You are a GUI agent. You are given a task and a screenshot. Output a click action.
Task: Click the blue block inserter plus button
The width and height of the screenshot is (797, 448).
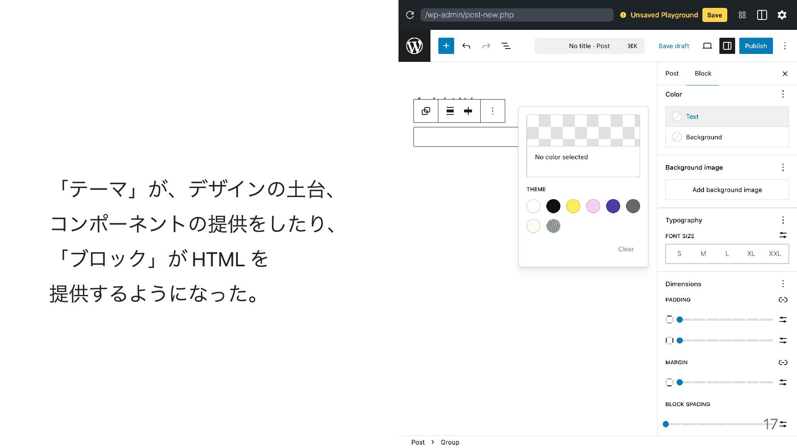(446, 46)
